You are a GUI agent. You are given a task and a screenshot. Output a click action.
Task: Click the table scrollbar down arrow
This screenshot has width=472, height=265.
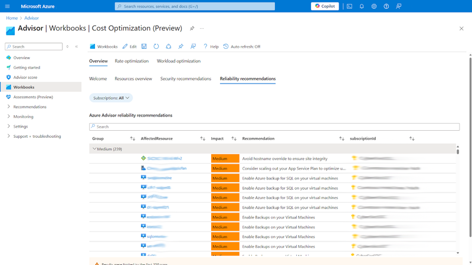[458, 253]
